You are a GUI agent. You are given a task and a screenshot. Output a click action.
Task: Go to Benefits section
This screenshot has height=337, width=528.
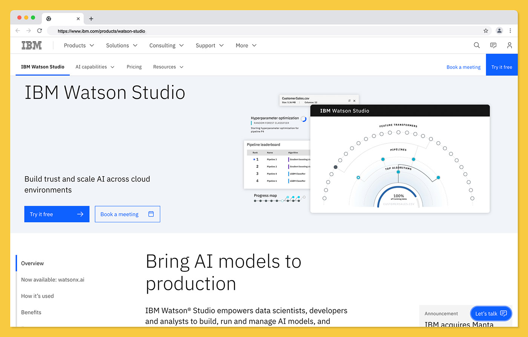pos(31,312)
